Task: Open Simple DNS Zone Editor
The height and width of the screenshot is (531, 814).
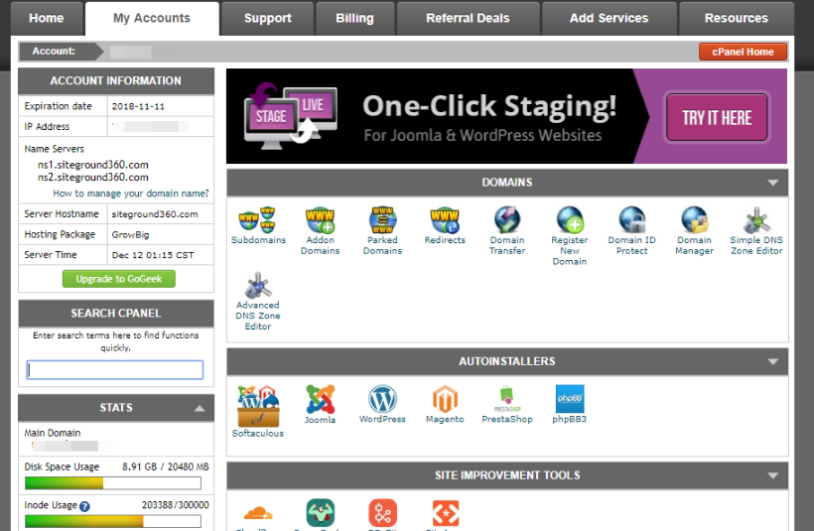Action: (x=756, y=231)
